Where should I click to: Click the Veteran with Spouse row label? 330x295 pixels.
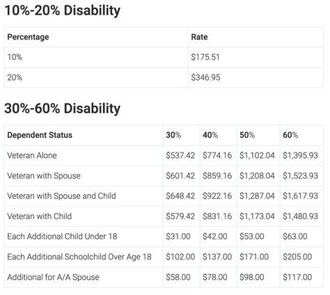tap(44, 176)
